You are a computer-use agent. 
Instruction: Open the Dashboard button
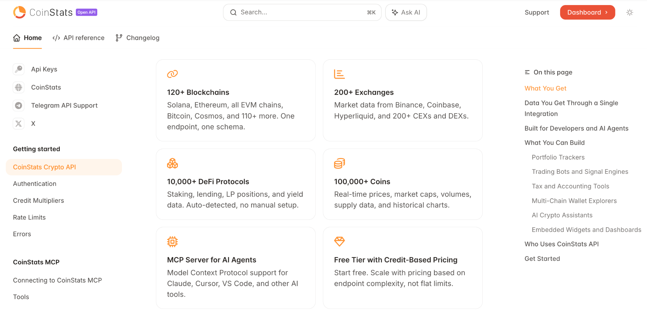click(x=588, y=12)
